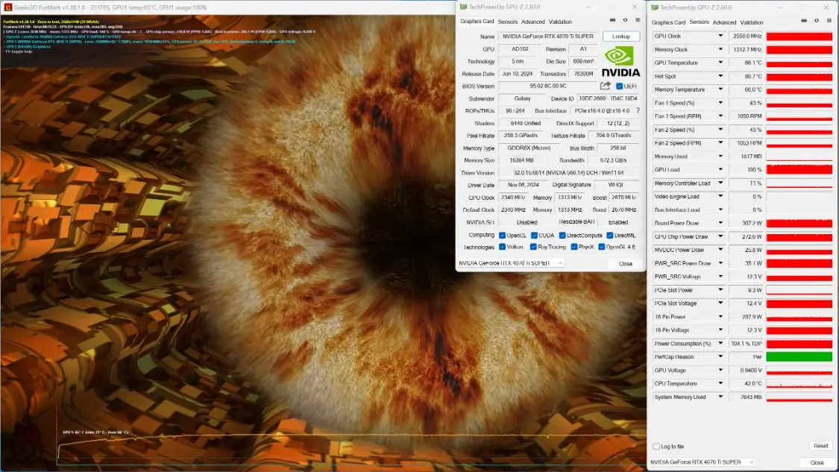839x472 pixels.
Task: Click Close button at bottom of Sensors window
Action: (x=817, y=462)
